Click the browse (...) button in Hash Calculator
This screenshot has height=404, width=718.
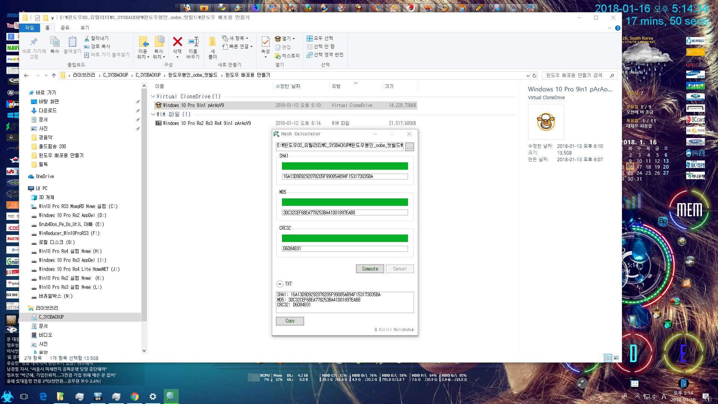(409, 147)
